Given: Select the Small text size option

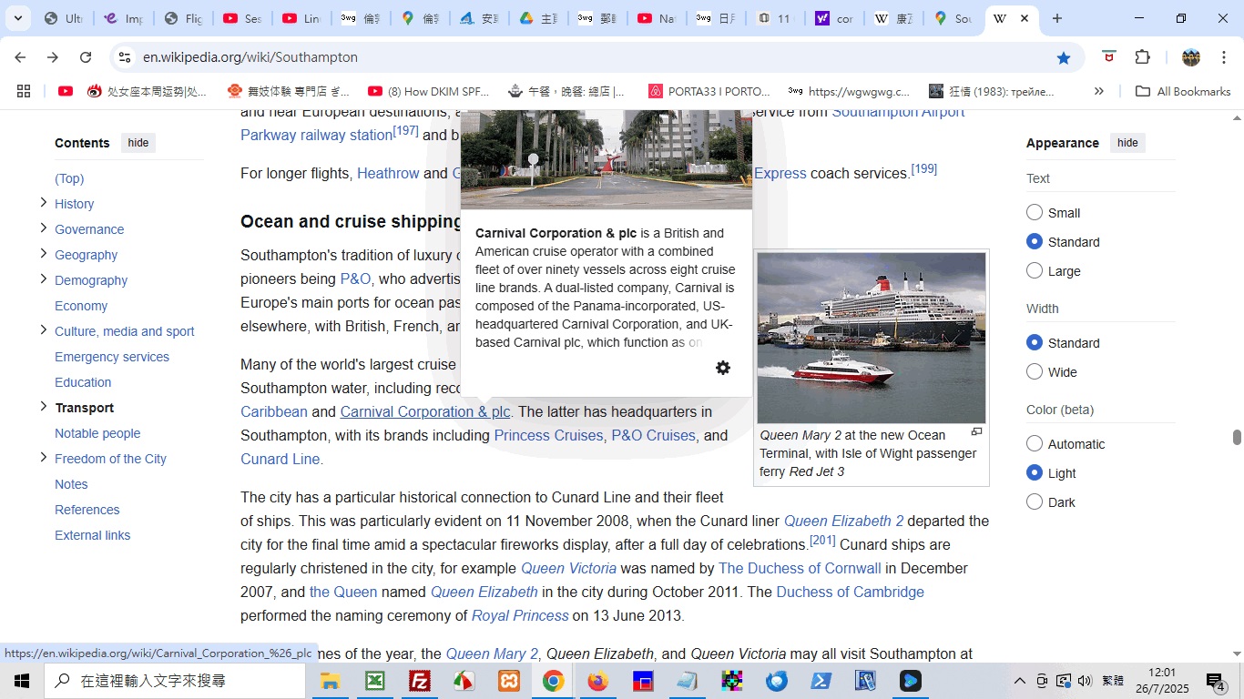Looking at the screenshot, I should click(x=1035, y=213).
